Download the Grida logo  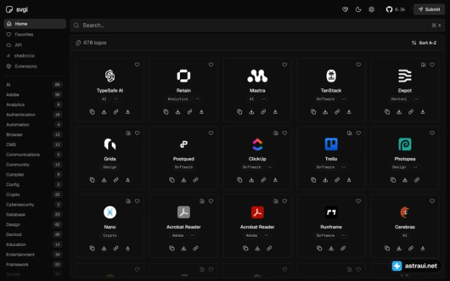(x=104, y=180)
